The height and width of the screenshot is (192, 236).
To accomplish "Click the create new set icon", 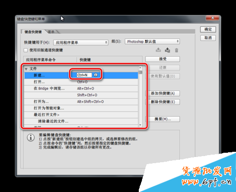I will pyautogui.click(x=168, y=50).
